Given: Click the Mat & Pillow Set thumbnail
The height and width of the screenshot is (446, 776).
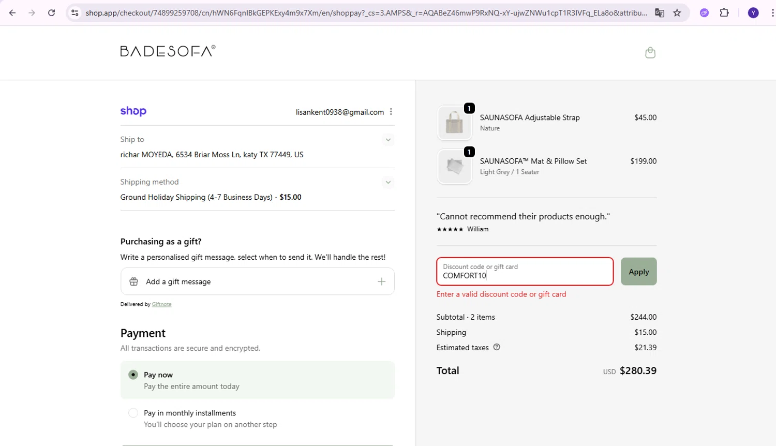Looking at the screenshot, I should (455, 167).
